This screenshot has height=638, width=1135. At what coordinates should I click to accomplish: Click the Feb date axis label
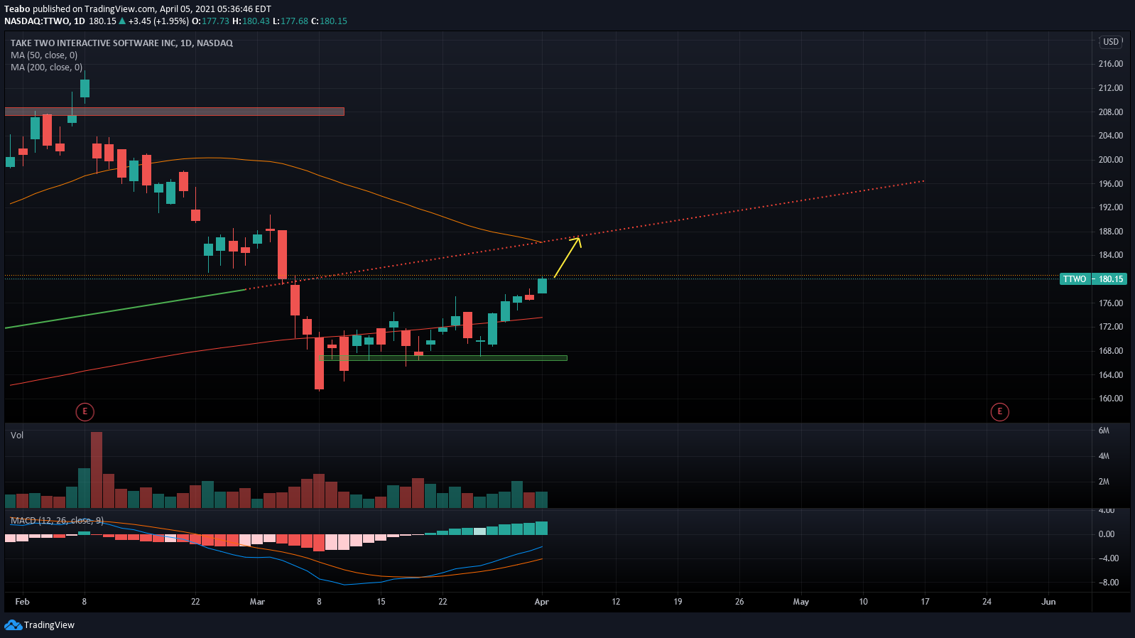coord(22,602)
